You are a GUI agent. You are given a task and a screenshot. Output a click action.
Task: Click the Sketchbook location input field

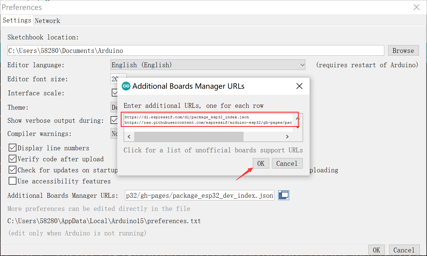(196, 50)
